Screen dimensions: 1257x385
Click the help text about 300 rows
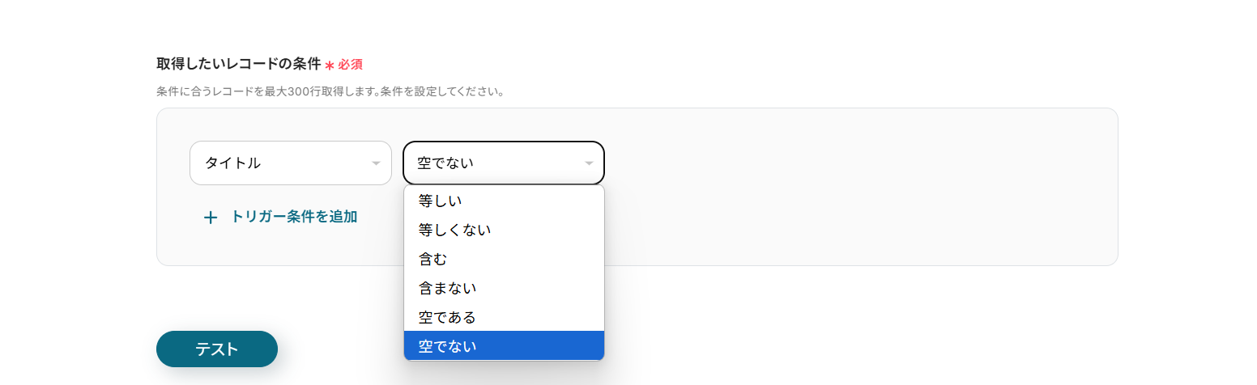(330, 91)
